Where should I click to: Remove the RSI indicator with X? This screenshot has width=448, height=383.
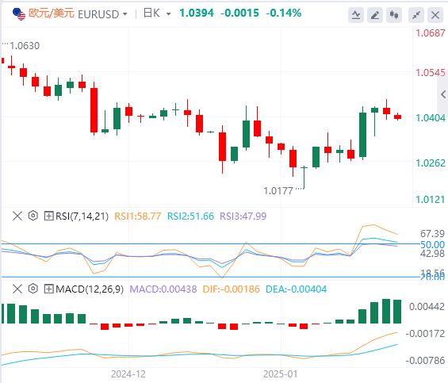[x=17, y=216]
